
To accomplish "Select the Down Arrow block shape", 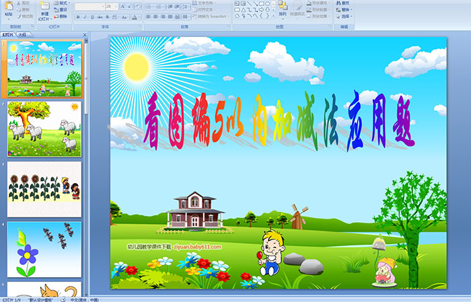I will pos(267,10).
